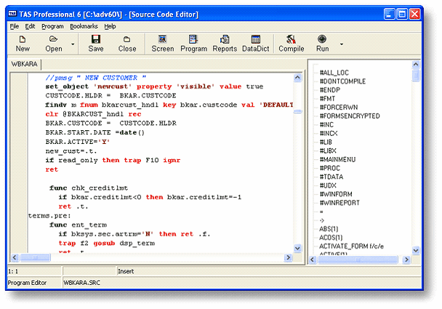Viewport: 442px width, 309px height.
Task: Select #LIB in the command list
Action: tap(326, 142)
